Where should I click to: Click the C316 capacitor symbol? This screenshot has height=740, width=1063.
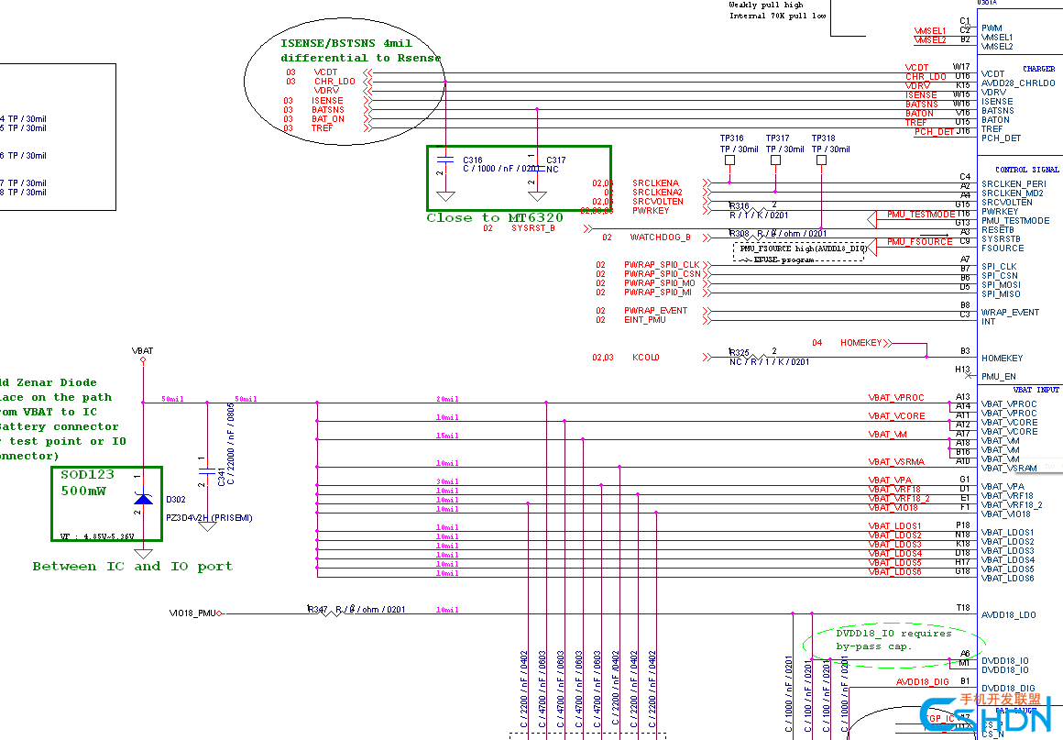click(x=445, y=160)
